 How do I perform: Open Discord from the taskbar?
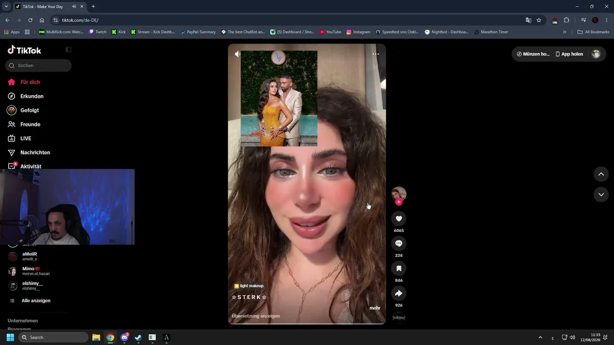click(x=125, y=337)
